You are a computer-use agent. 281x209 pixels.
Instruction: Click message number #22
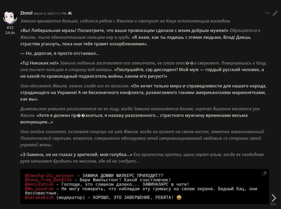[x=10, y=27]
